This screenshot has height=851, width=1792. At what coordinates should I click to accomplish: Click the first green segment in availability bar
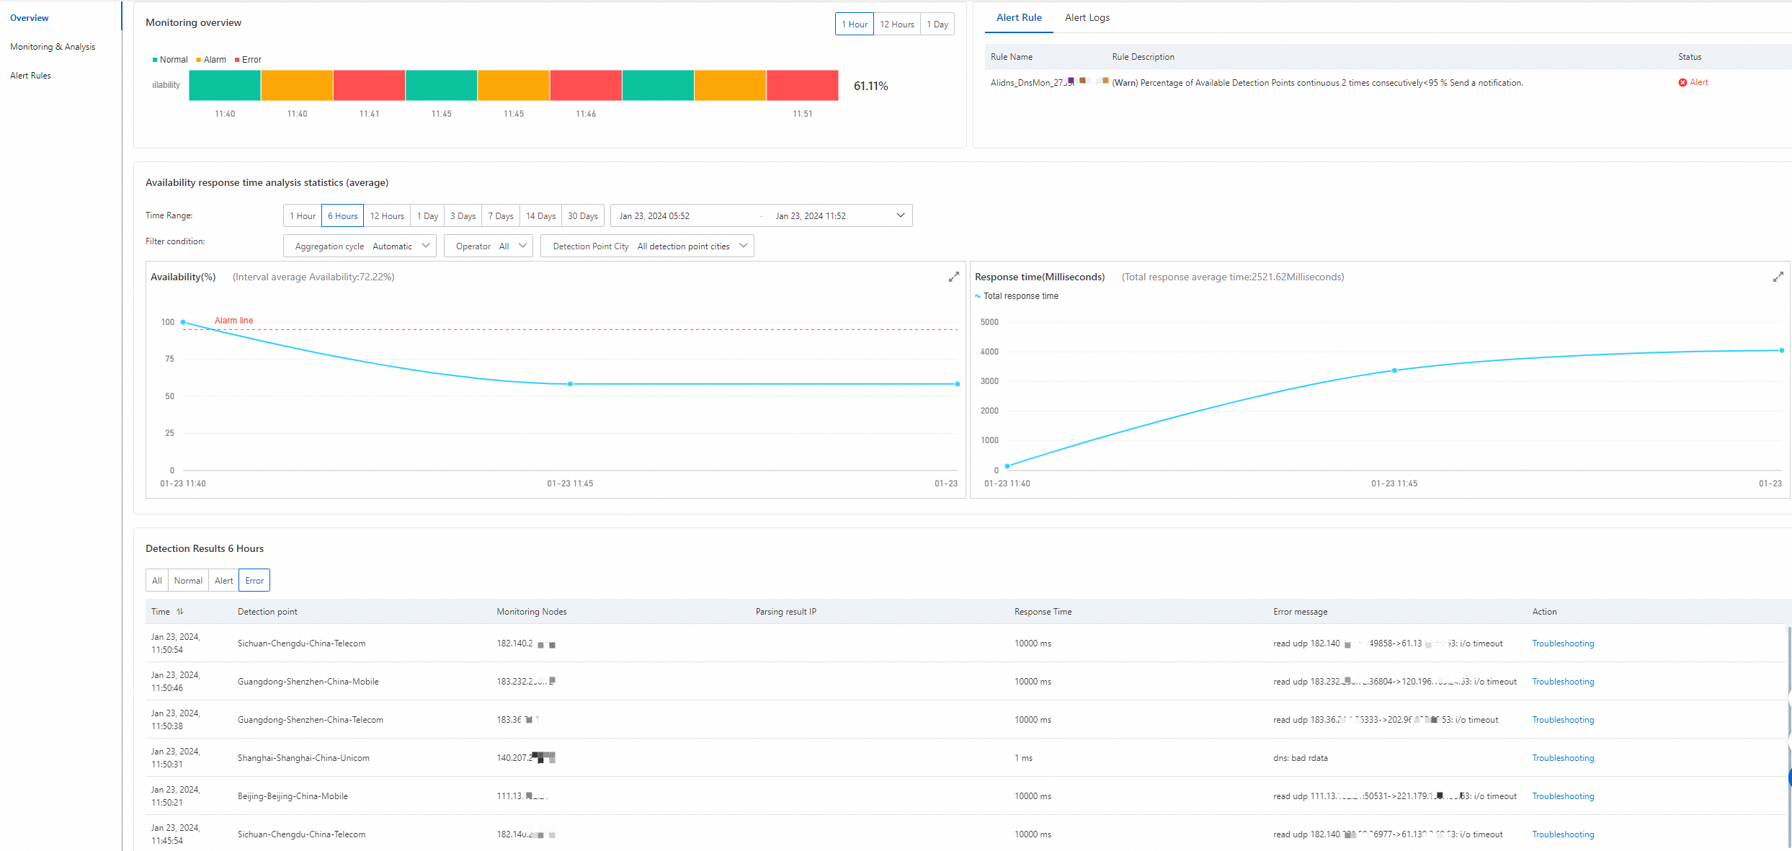coord(225,85)
